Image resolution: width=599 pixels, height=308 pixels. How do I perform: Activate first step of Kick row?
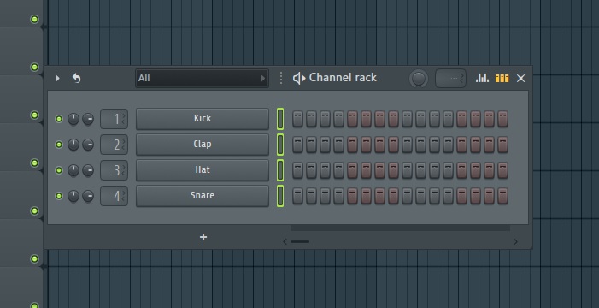(x=297, y=119)
